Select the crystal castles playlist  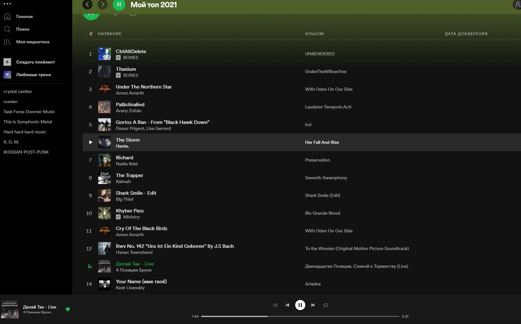click(x=17, y=91)
